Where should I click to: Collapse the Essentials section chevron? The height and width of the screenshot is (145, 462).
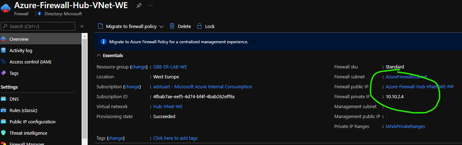click(99, 55)
